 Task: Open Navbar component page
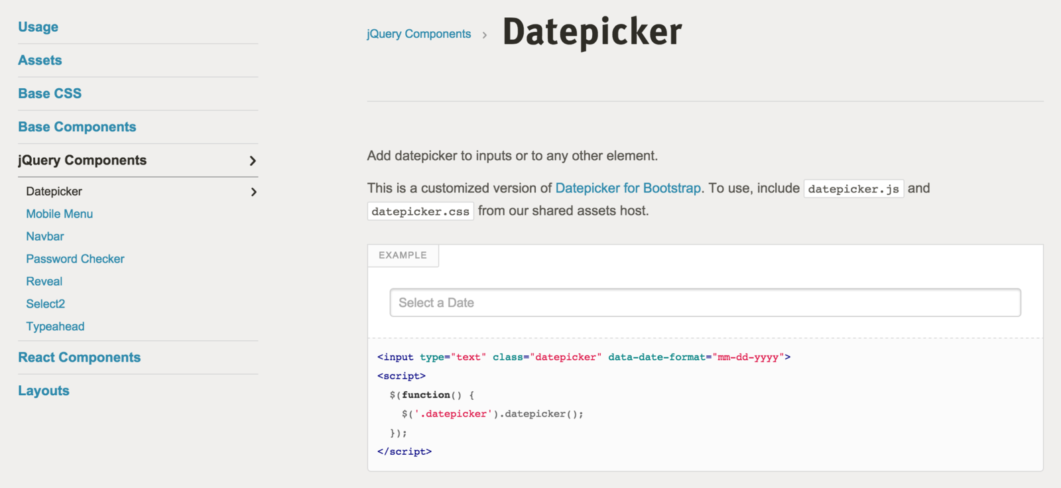coord(45,237)
